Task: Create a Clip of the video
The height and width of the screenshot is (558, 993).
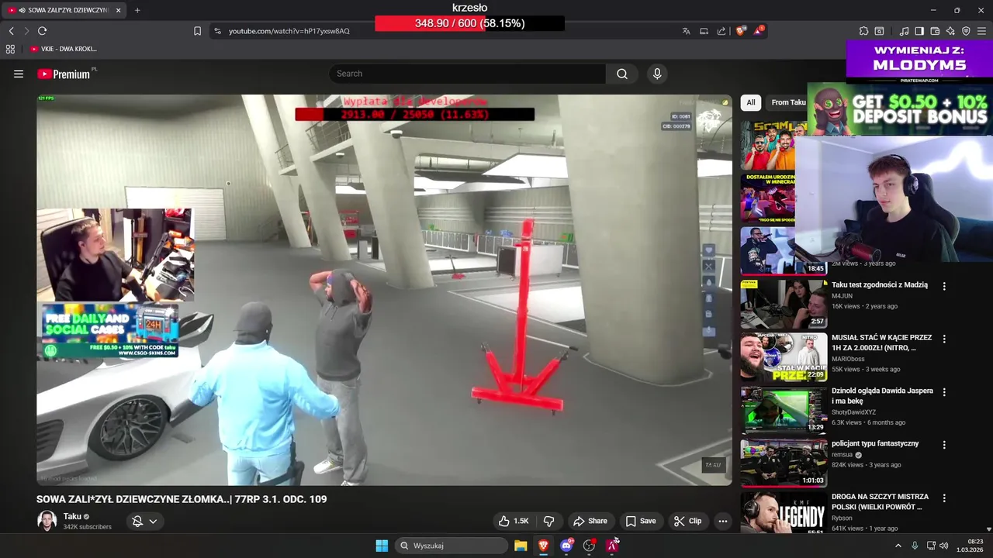Action: click(x=687, y=521)
